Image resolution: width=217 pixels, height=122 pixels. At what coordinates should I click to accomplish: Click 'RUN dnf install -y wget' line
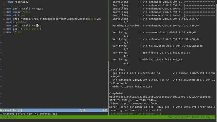(24, 9)
